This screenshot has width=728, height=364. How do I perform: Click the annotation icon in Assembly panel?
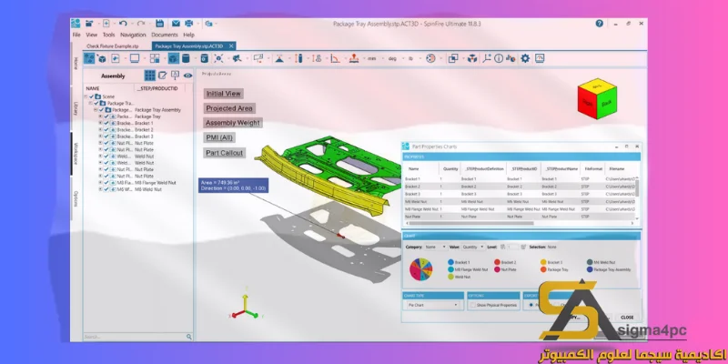pyautogui.click(x=175, y=76)
